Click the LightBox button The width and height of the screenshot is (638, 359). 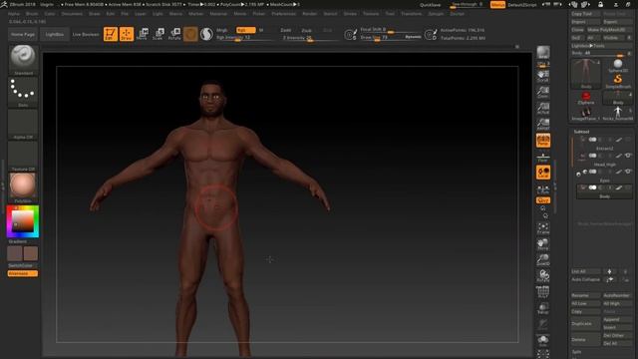(x=55, y=34)
